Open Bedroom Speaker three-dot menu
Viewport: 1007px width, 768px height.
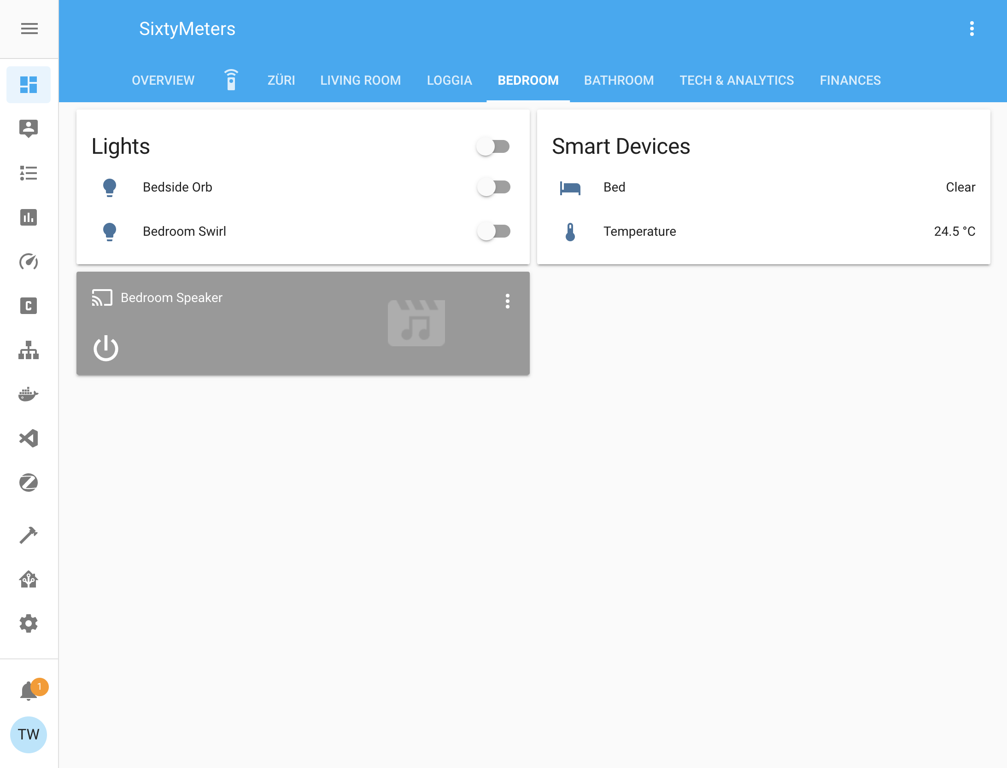[x=508, y=301]
